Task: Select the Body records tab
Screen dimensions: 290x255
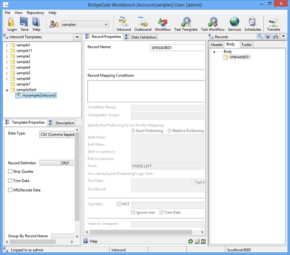Action: tap(231, 44)
